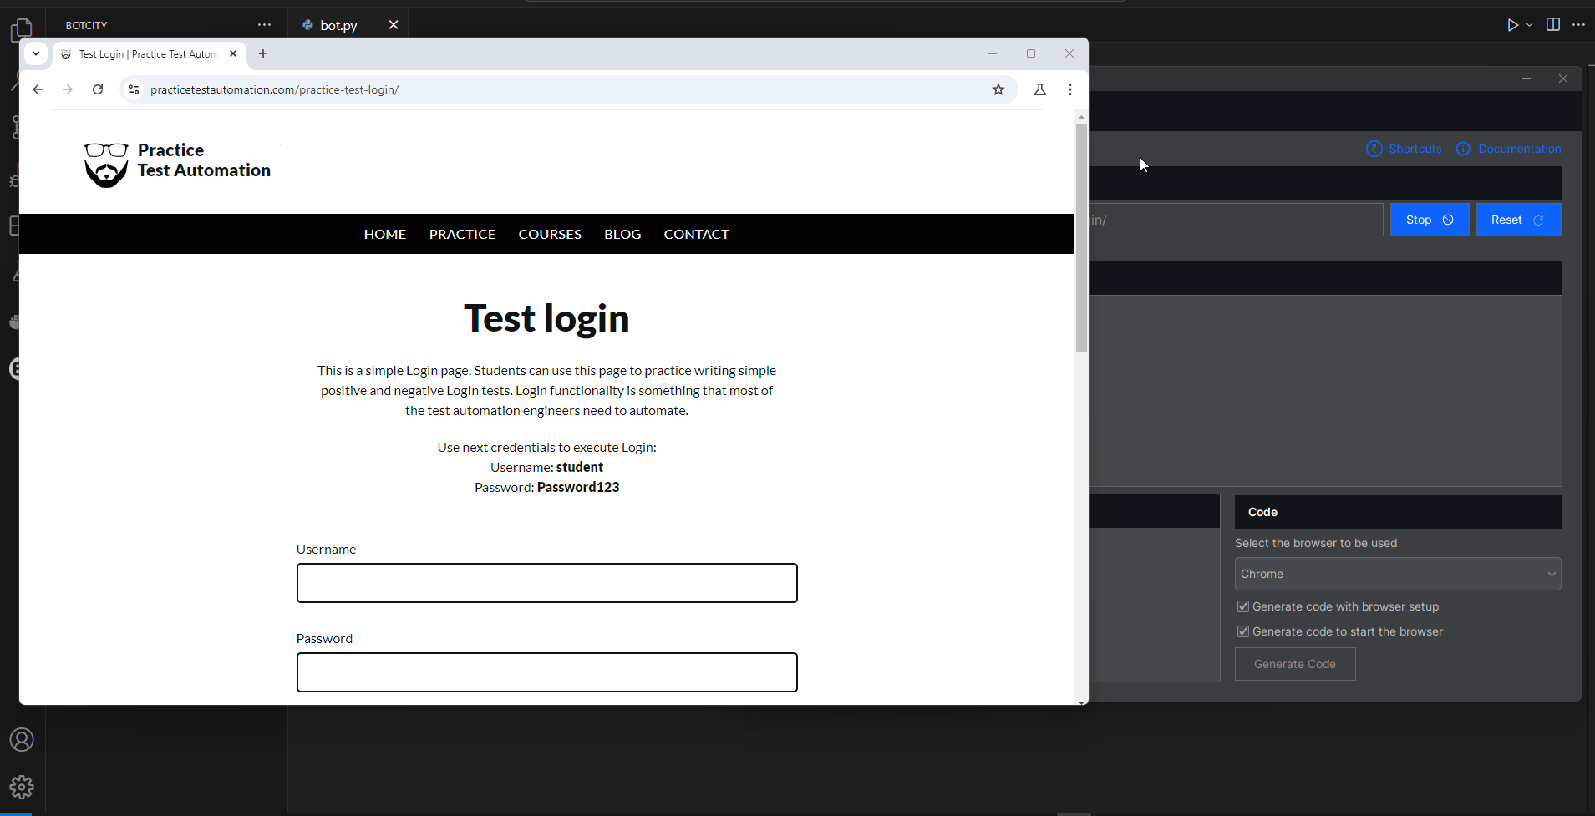The width and height of the screenshot is (1595, 816).
Task: Open the PRACTICE menu item
Action: 462,234
